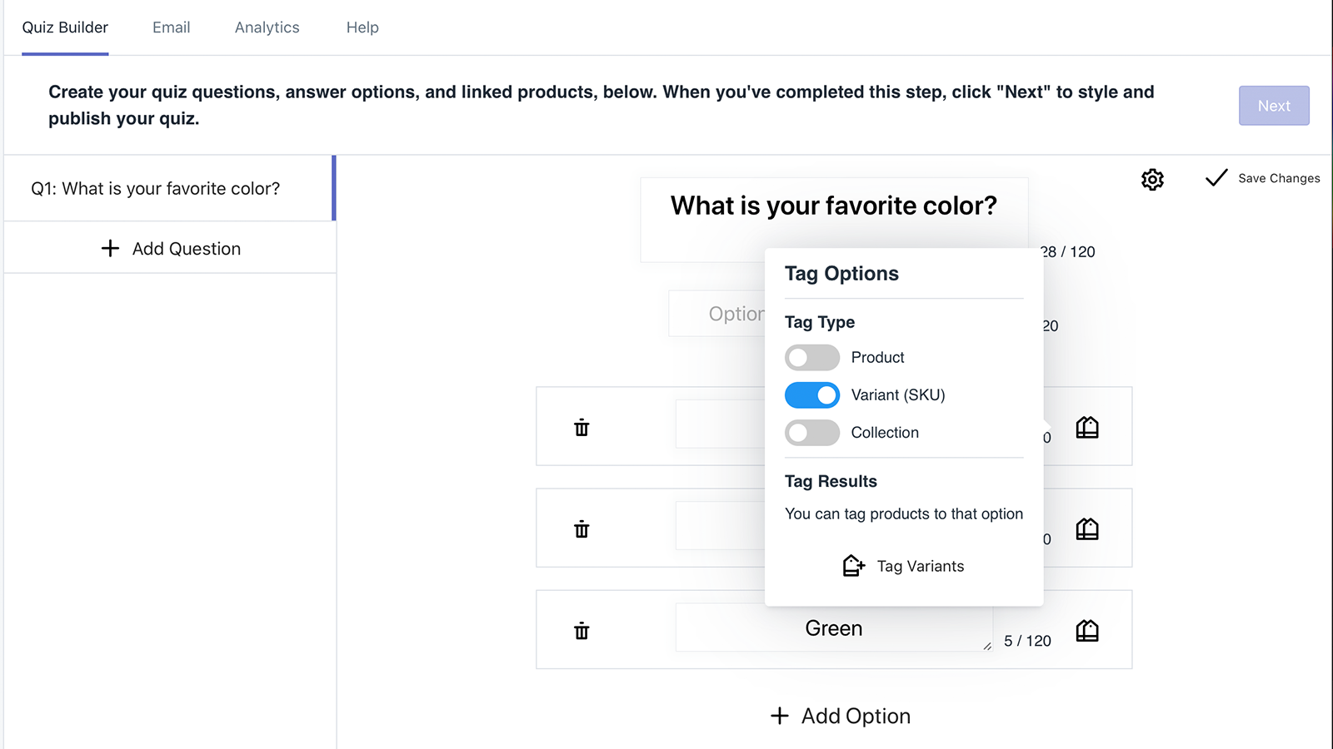Image resolution: width=1333 pixels, height=749 pixels.
Task: Open tag icon for Green option
Action: coord(1087,631)
